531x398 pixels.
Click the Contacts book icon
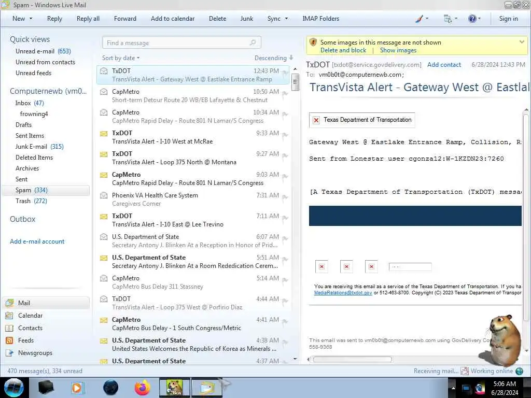coord(9,328)
